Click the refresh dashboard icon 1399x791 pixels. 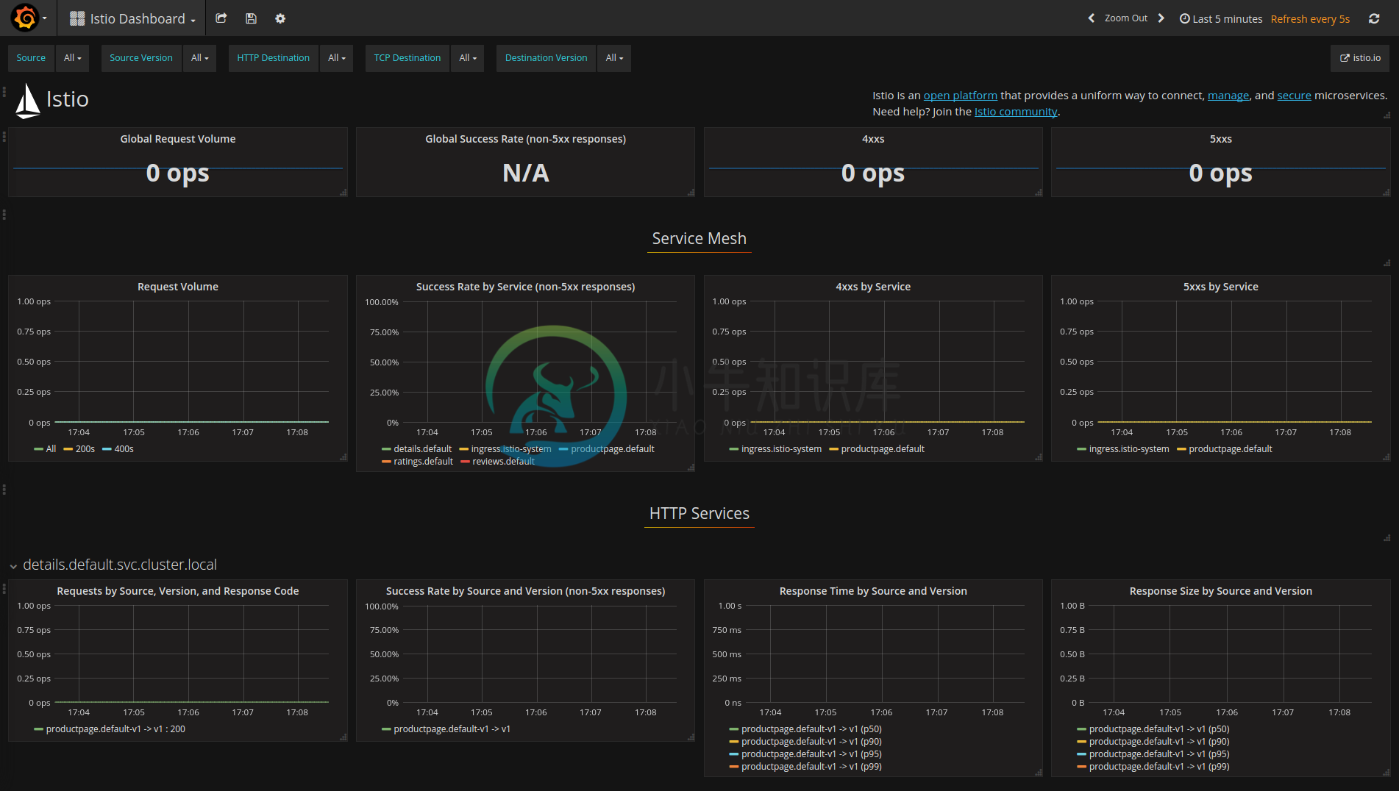1373,18
